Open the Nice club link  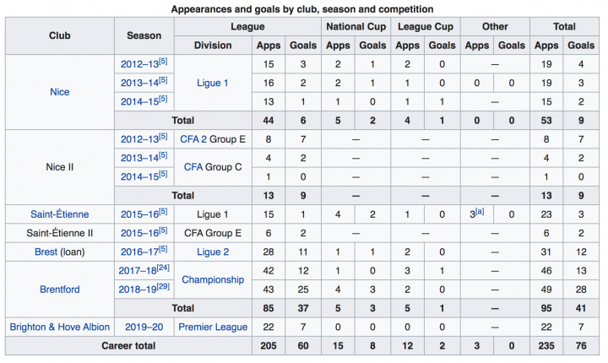tap(60, 92)
